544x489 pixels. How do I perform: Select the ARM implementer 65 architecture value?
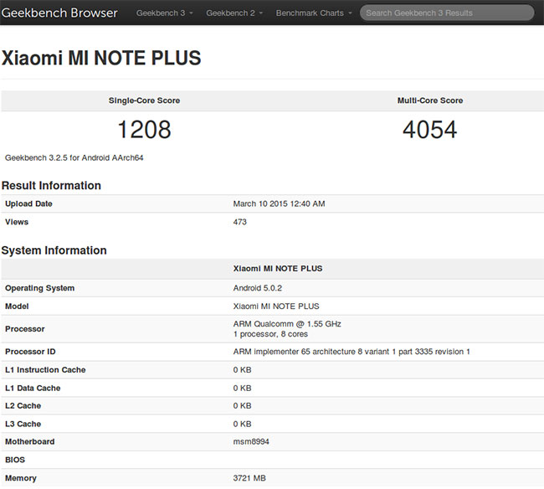click(352, 352)
